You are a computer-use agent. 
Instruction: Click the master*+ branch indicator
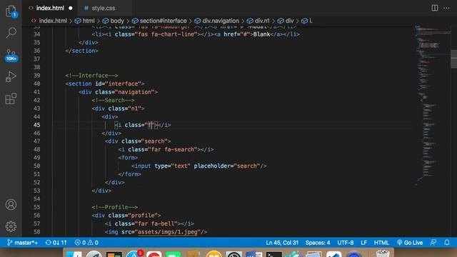click(x=22, y=243)
